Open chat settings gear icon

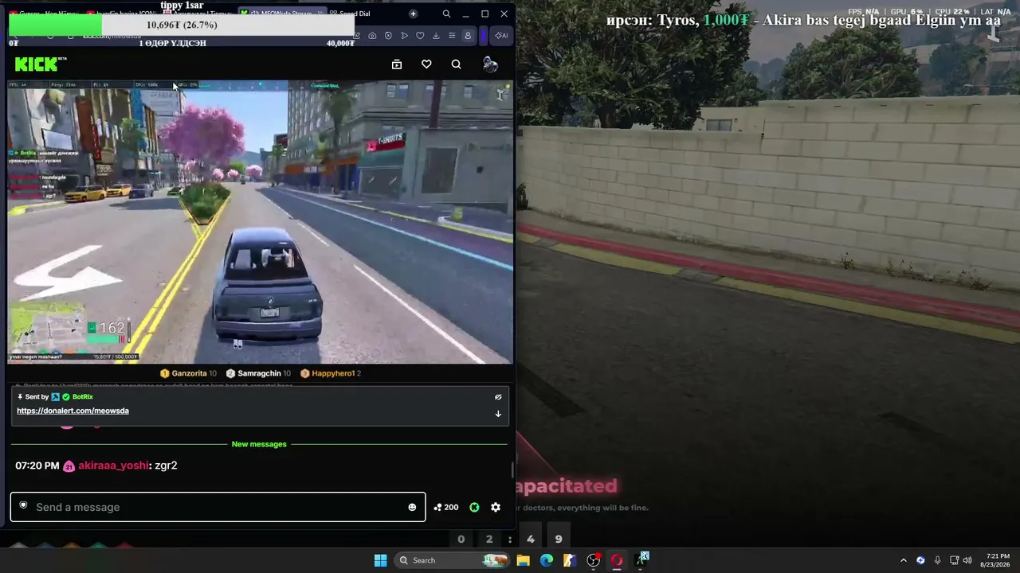point(496,507)
